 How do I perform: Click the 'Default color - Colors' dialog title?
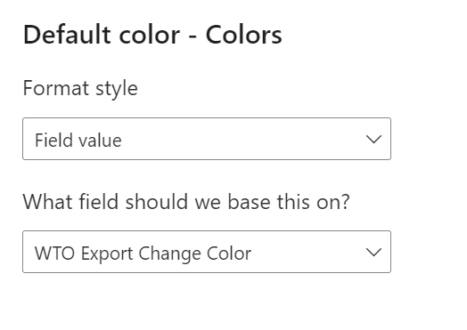[152, 35]
